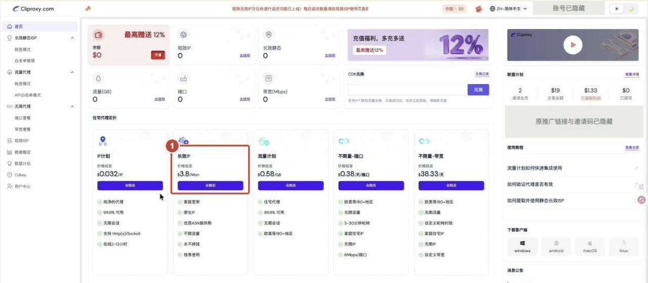Click the wallet icon on balance card
The image size is (648, 283).
pos(99,35)
